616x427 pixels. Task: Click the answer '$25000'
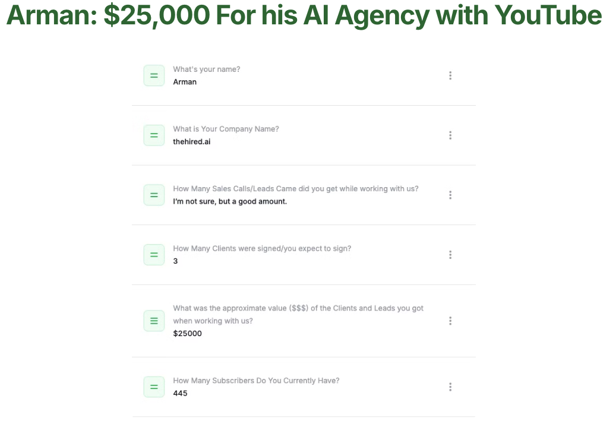pyautogui.click(x=187, y=333)
